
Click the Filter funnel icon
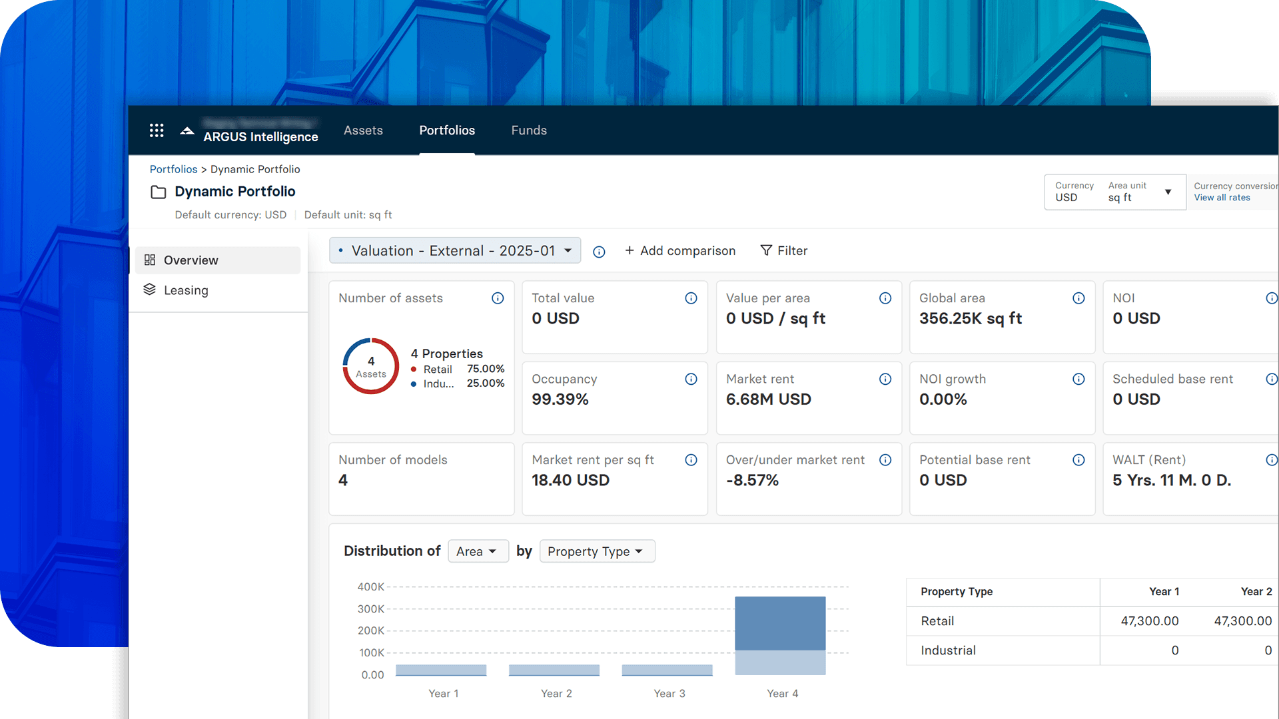point(766,250)
